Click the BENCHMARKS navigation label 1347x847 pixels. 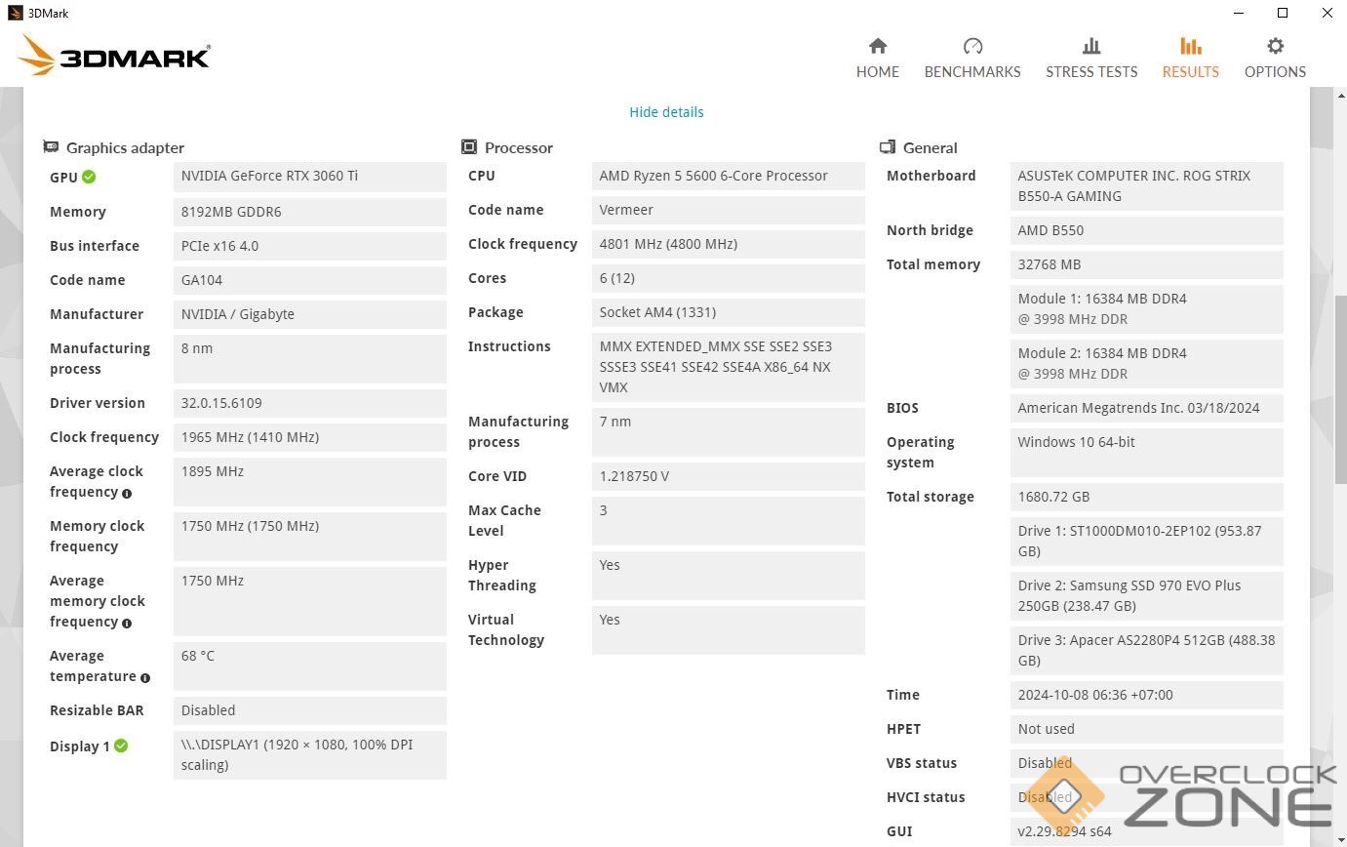pyautogui.click(x=972, y=72)
